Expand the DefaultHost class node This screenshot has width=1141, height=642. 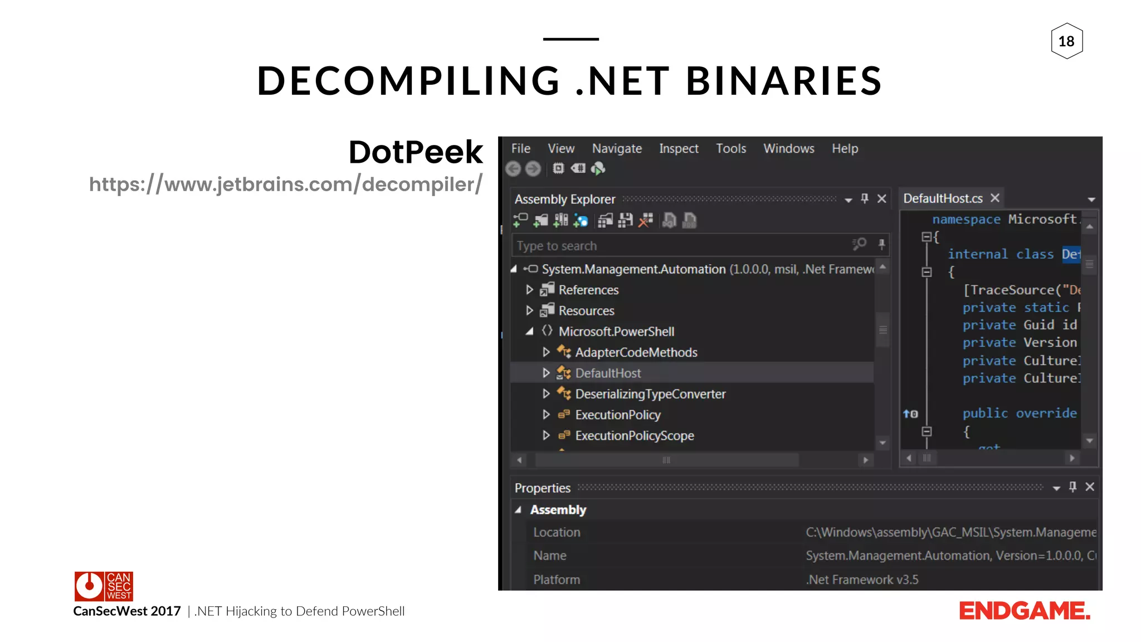pyautogui.click(x=547, y=373)
